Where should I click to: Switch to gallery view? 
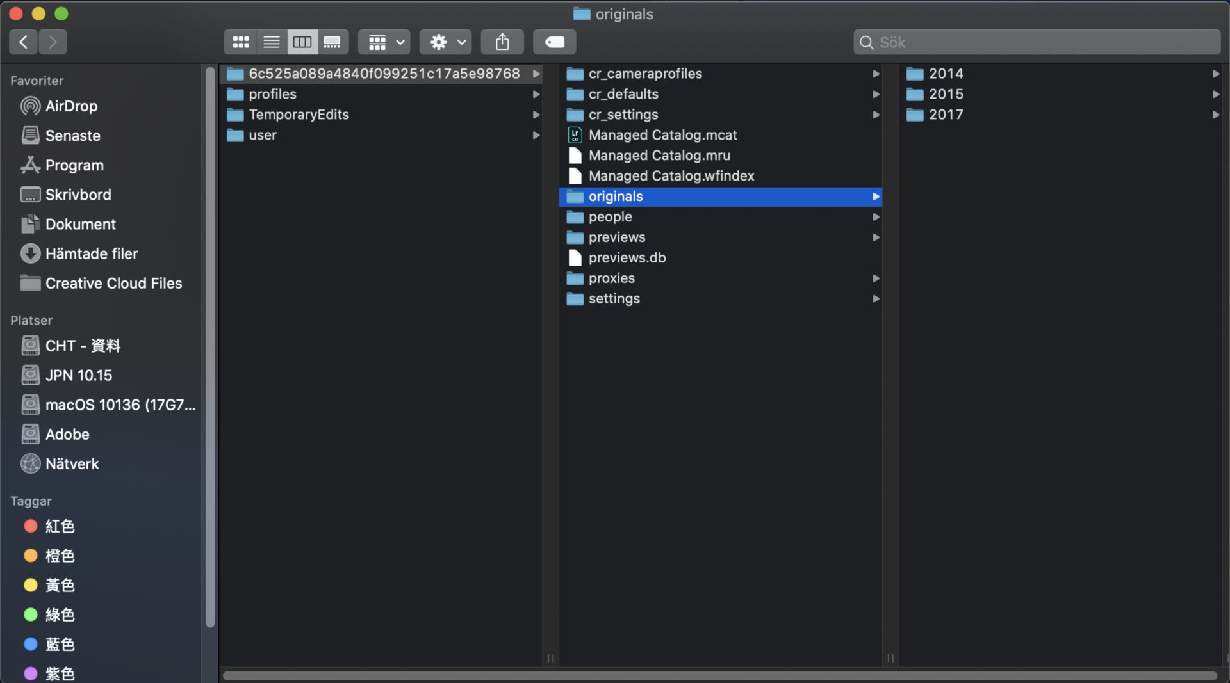(x=332, y=42)
